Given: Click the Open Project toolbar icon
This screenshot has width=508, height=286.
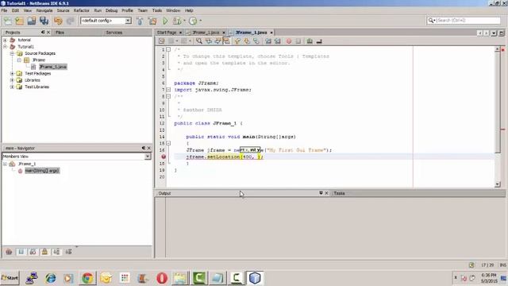Looking at the screenshot, I should click(x=32, y=21).
